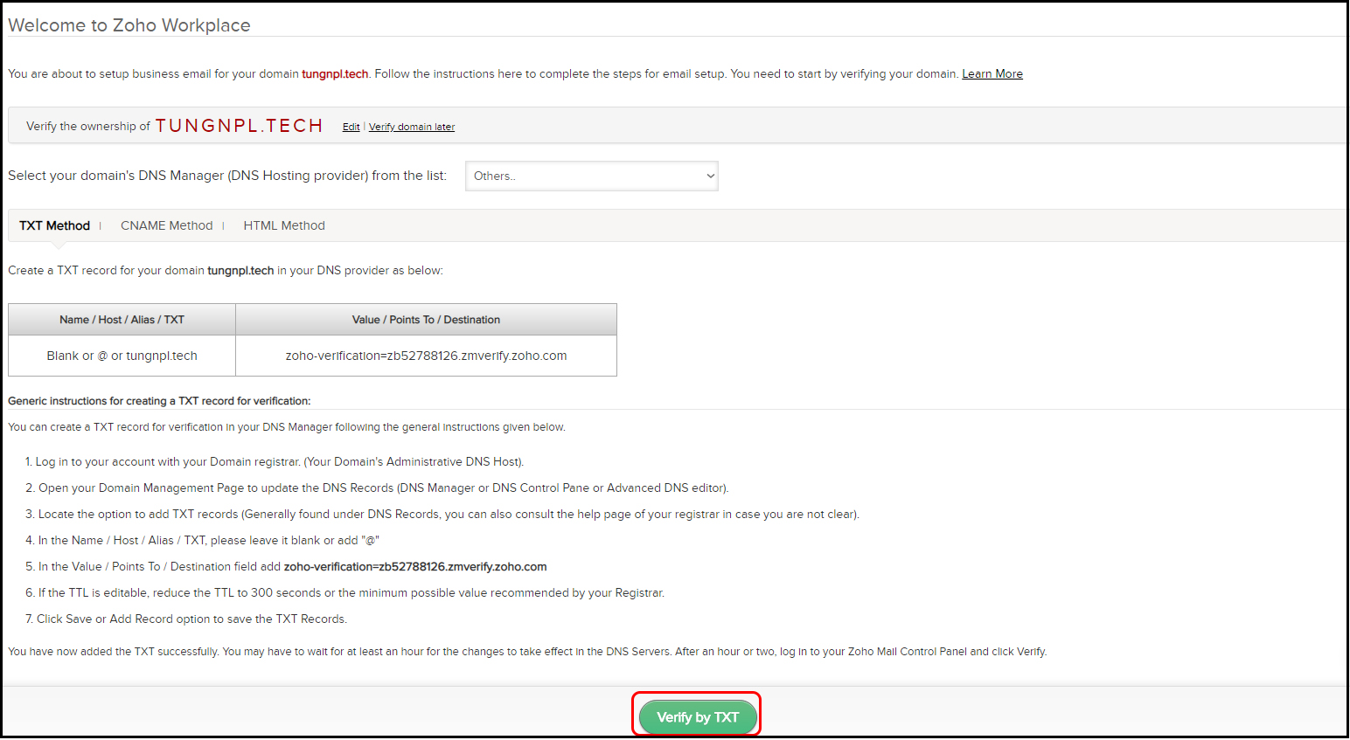
Task: Click 'Generic instructions for creating a TXT record' heading
Action: point(159,401)
